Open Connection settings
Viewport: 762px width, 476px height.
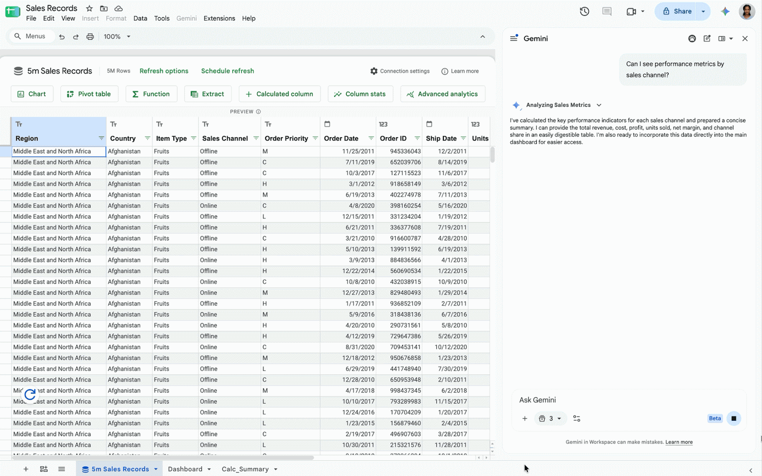400,71
